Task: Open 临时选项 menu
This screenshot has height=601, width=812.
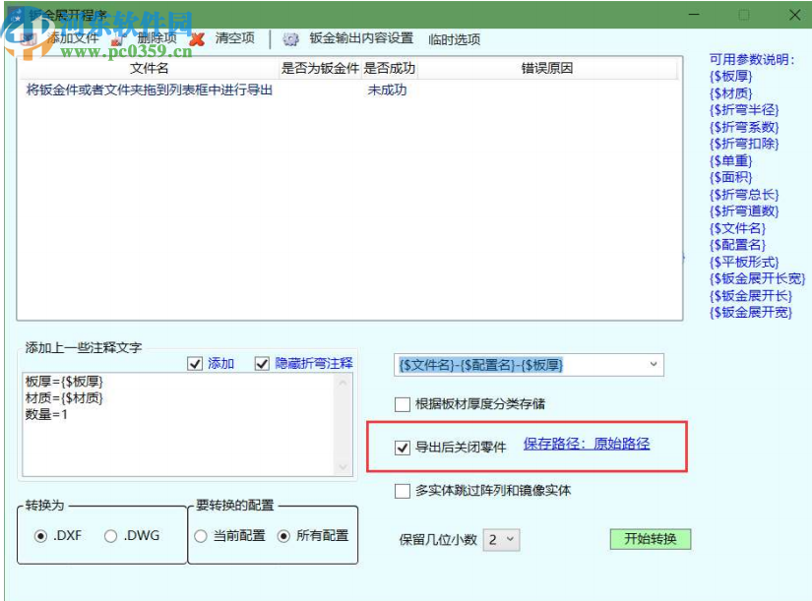Action: point(454,39)
